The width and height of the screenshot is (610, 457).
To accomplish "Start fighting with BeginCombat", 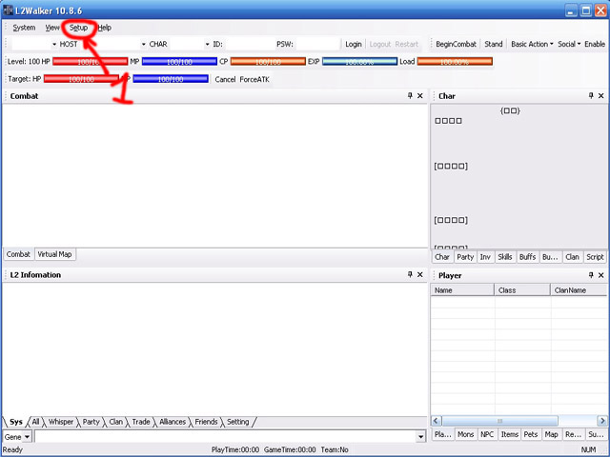I will coord(456,45).
